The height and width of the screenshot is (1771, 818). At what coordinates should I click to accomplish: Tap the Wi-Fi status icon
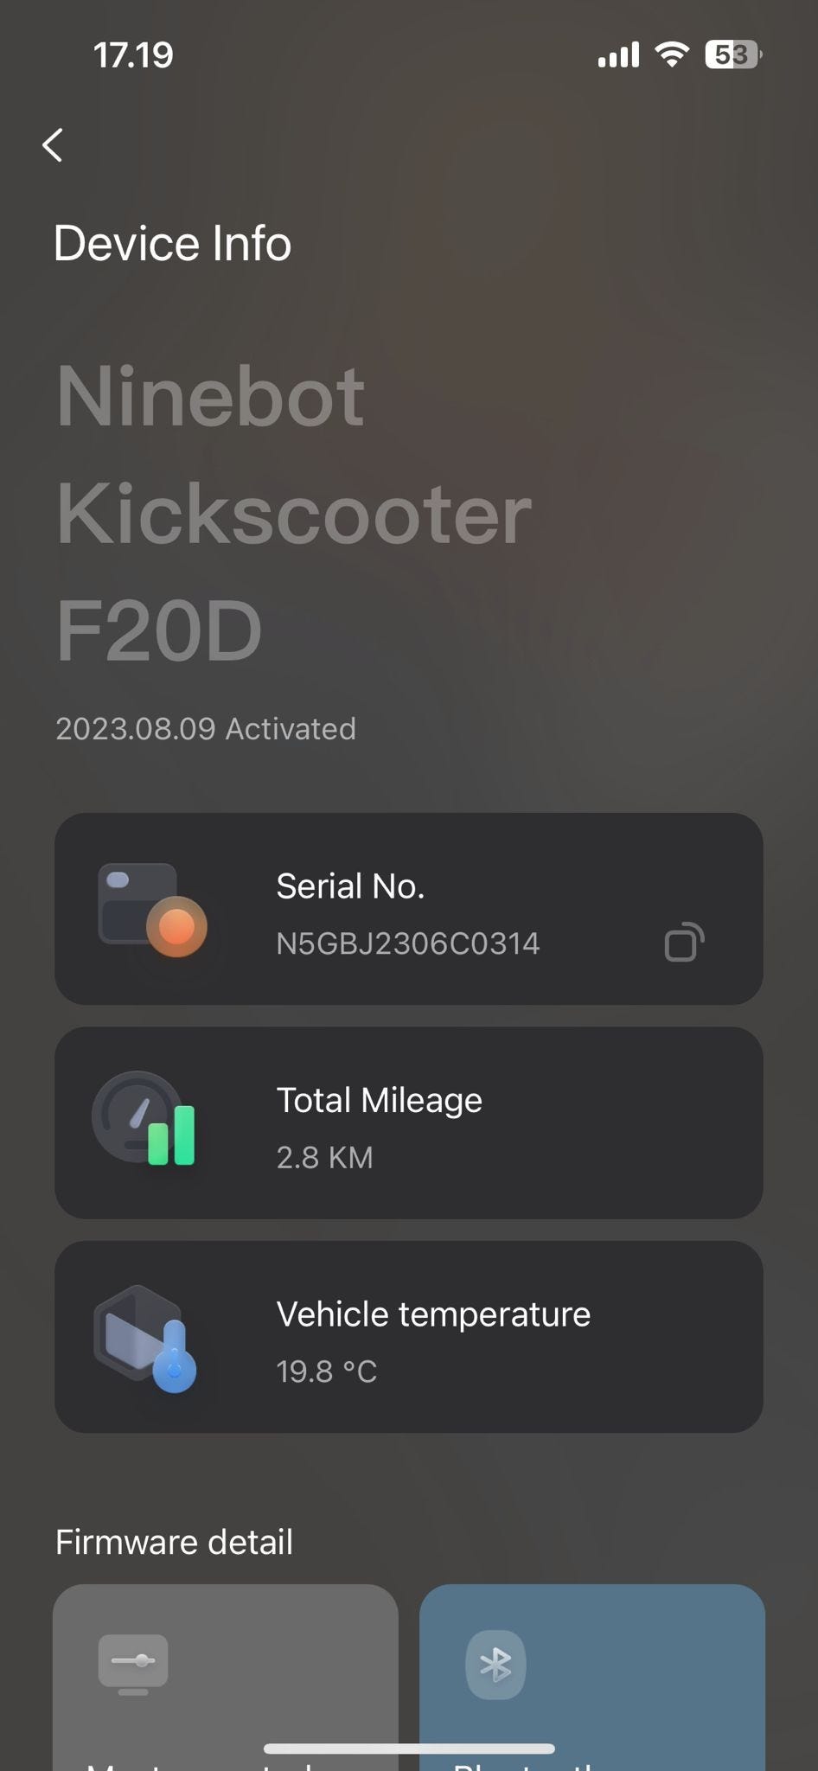[x=672, y=54]
